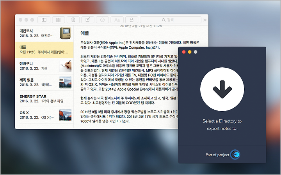The image size is (281, 175).
Task: Open the 매킨토시 note in list
Action: point(44,33)
